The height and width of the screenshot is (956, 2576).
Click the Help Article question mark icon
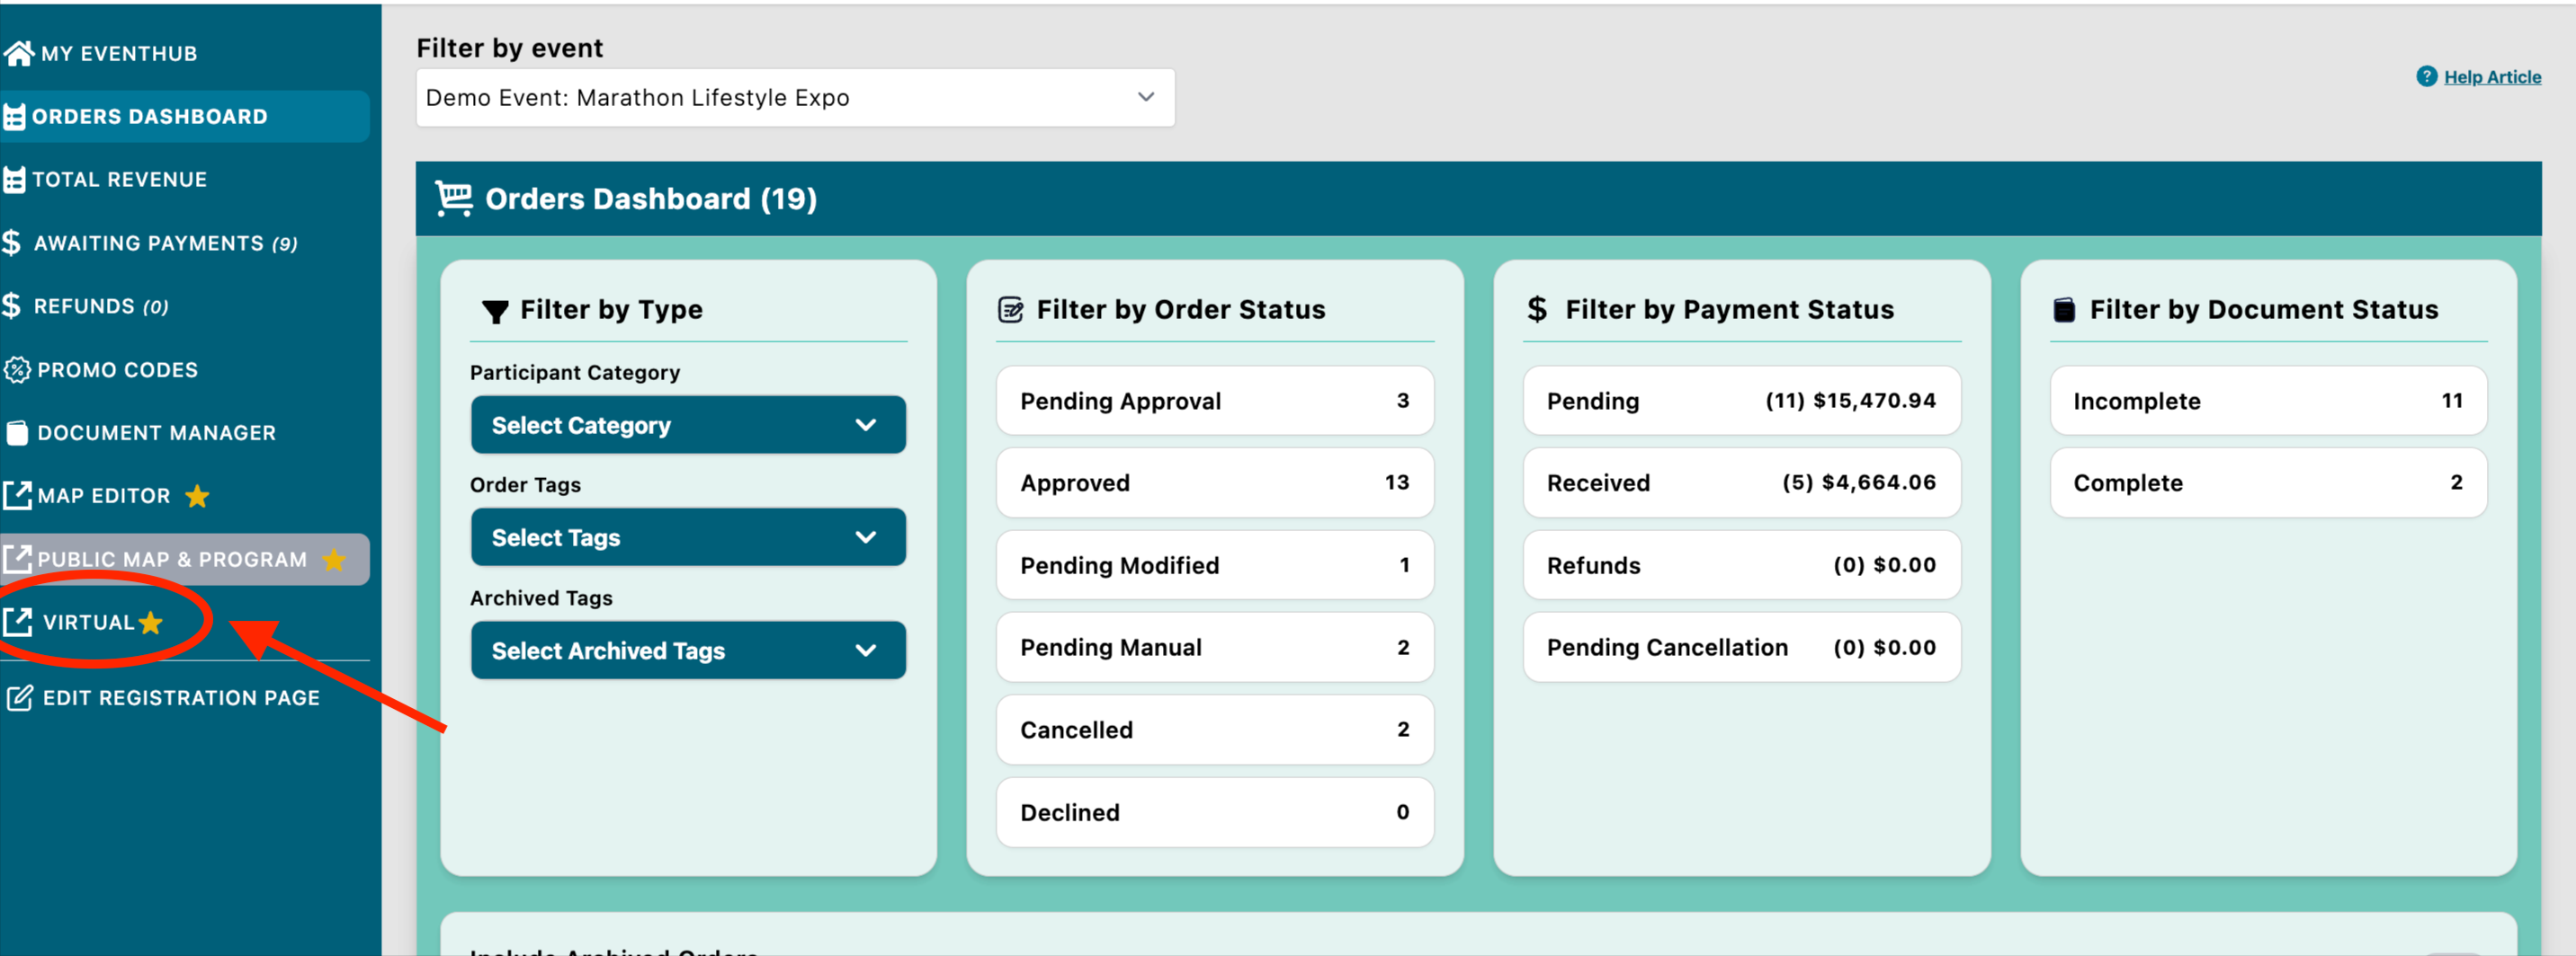coord(2426,77)
